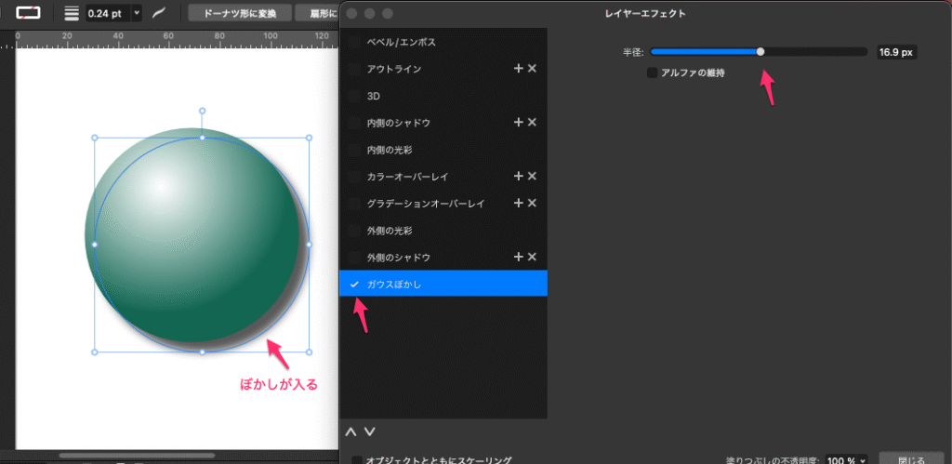The height and width of the screenshot is (464, 952).
Task: Open the 塗りつぶしの不透明度 100% dropdown
Action: [864, 459]
